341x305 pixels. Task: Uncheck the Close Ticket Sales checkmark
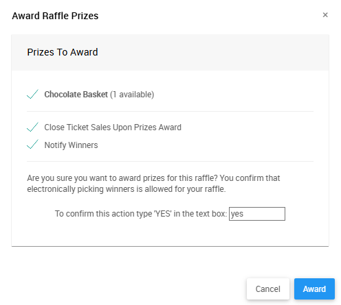click(32, 127)
